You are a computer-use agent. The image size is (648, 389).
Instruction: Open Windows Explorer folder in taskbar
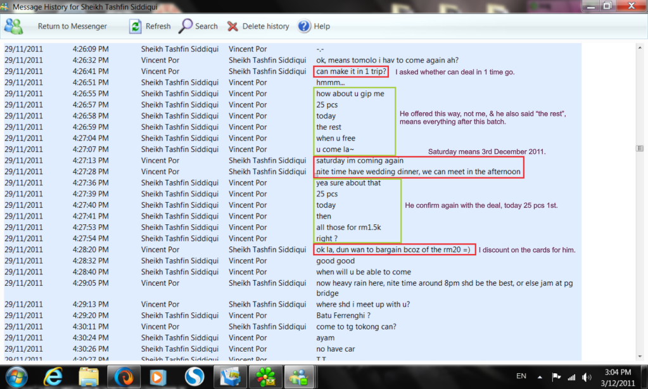tap(88, 377)
